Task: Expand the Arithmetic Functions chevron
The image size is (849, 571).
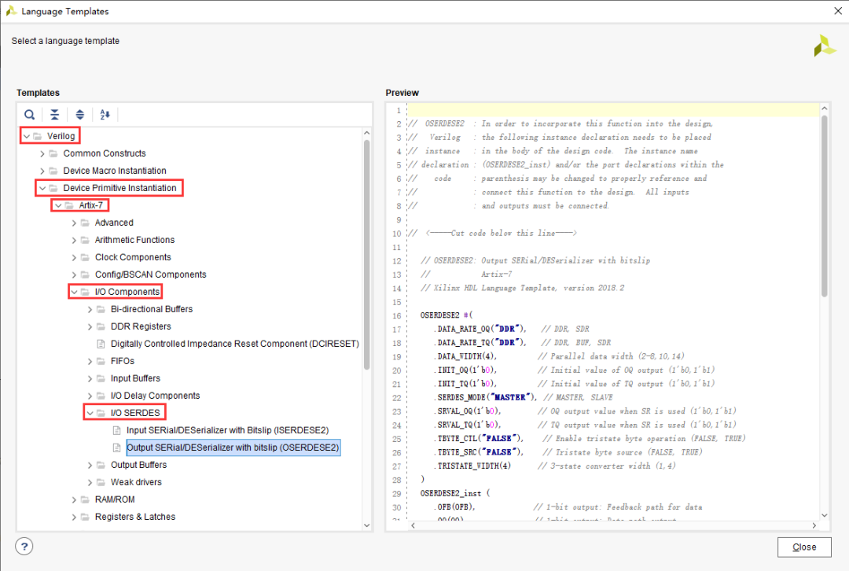Action: click(x=74, y=240)
